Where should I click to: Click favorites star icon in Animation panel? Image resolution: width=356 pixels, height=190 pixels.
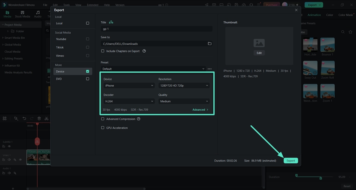click(350, 32)
